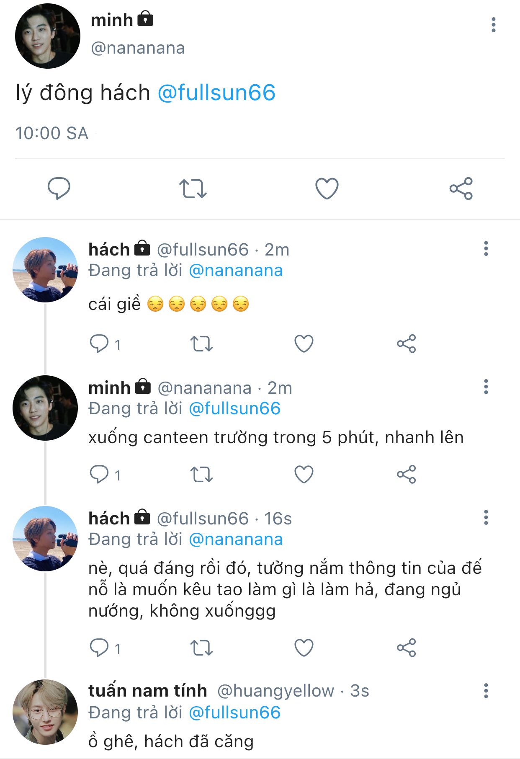Open @fullsun66 mention in main tweet

(x=216, y=93)
